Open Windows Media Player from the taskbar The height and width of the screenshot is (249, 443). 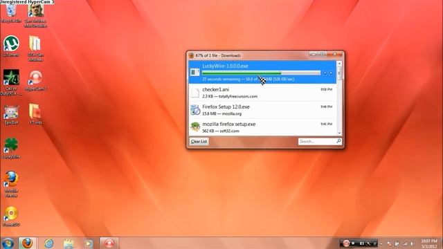click(x=89, y=243)
